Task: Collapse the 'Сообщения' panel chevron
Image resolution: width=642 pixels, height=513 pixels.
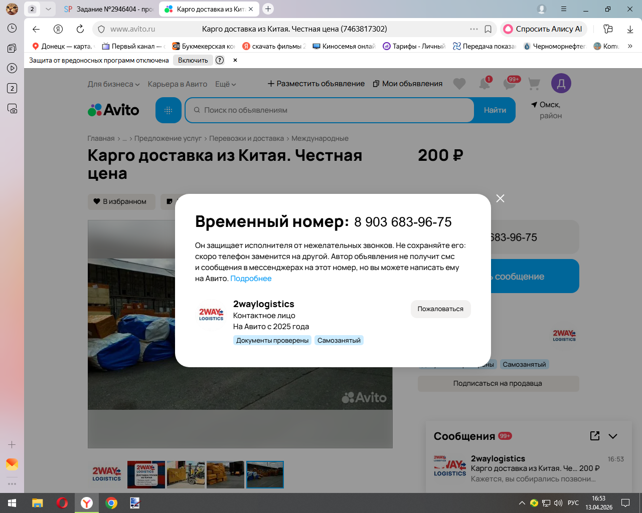Action: 613,436
